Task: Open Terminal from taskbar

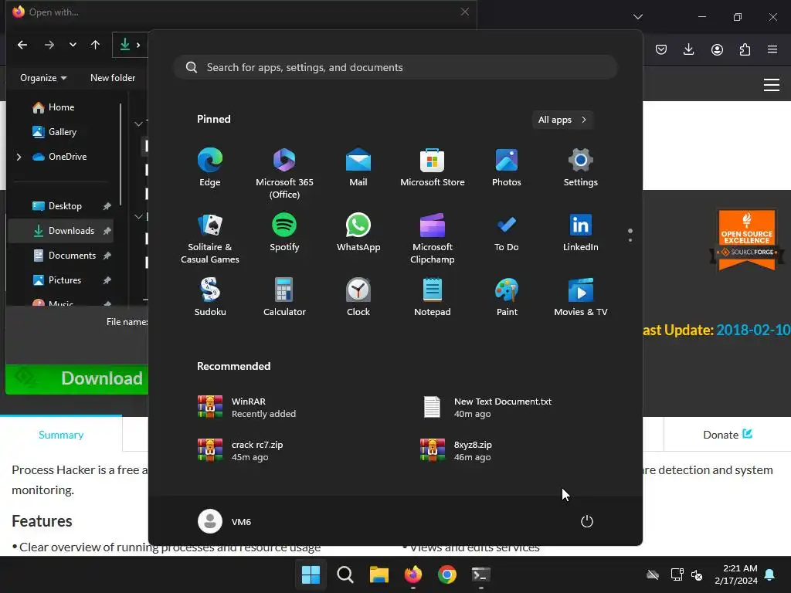Action: pyautogui.click(x=480, y=574)
